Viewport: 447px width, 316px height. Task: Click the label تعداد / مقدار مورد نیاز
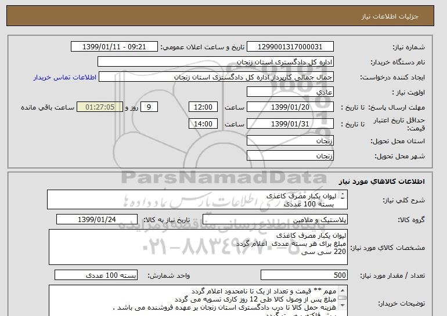[392, 275]
